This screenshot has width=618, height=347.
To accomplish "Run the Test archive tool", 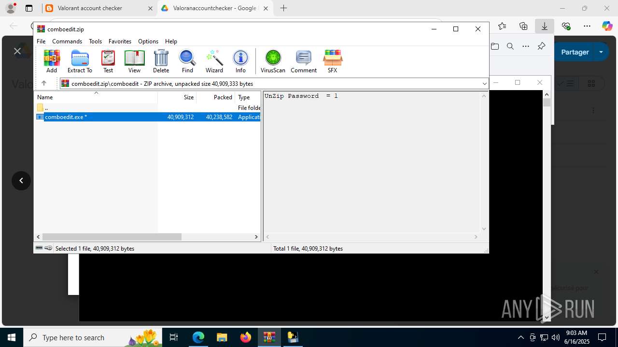I will [108, 61].
